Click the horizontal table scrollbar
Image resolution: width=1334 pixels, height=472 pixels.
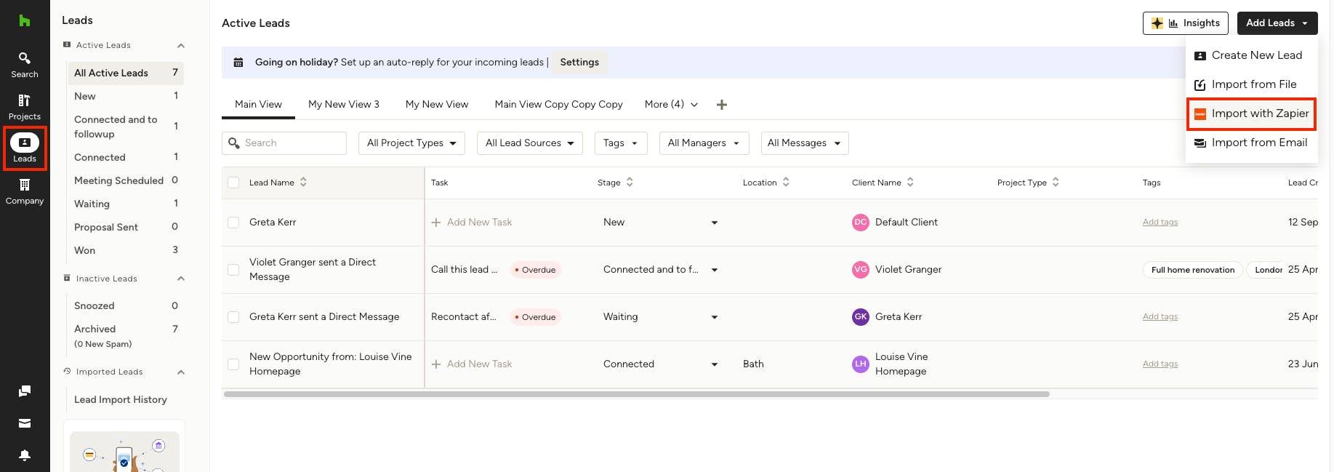[636, 394]
